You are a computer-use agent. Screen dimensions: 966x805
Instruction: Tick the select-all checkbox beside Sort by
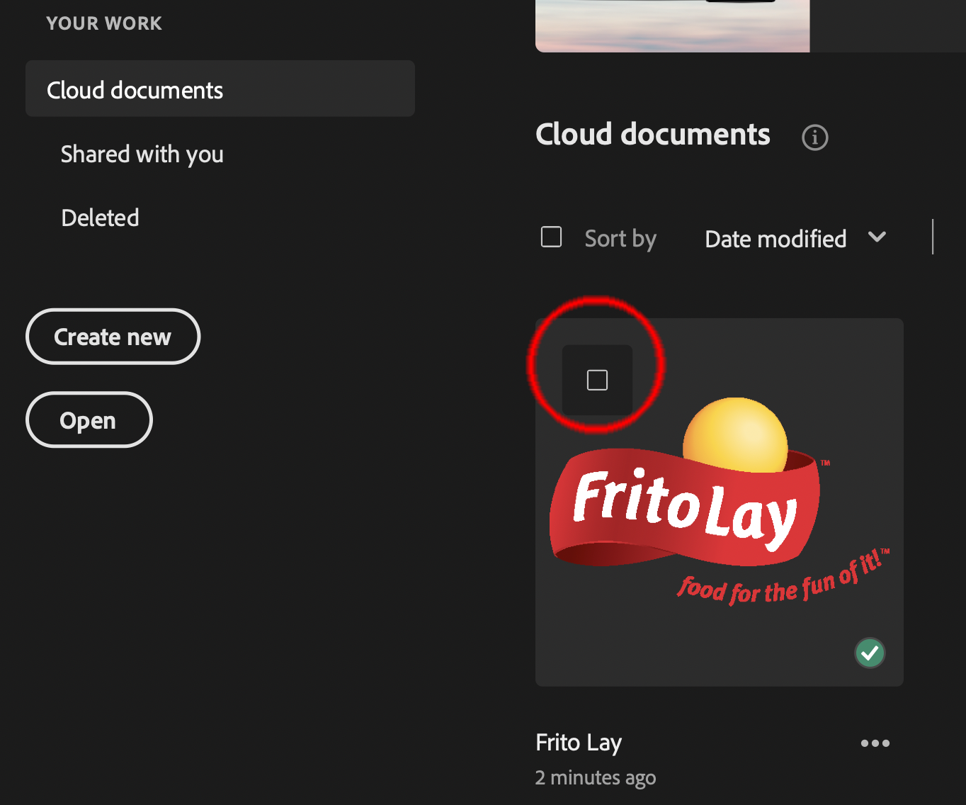551,237
